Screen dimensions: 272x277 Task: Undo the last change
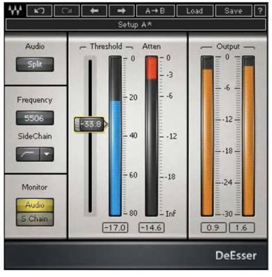coord(39,11)
